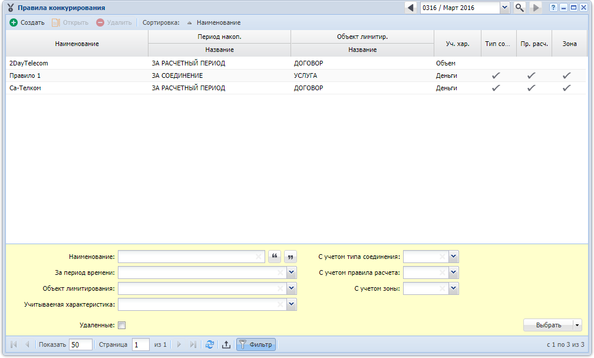This screenshot has width=594, height=358.
Task: Expand the Учитываемая характеристика dropdown
Action: 291,304
